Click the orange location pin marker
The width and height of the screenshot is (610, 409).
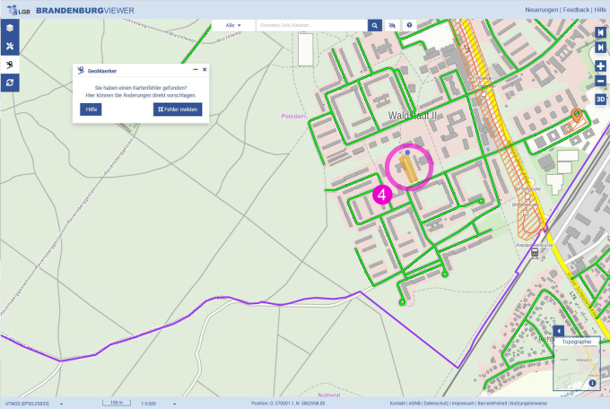(576, 115)
